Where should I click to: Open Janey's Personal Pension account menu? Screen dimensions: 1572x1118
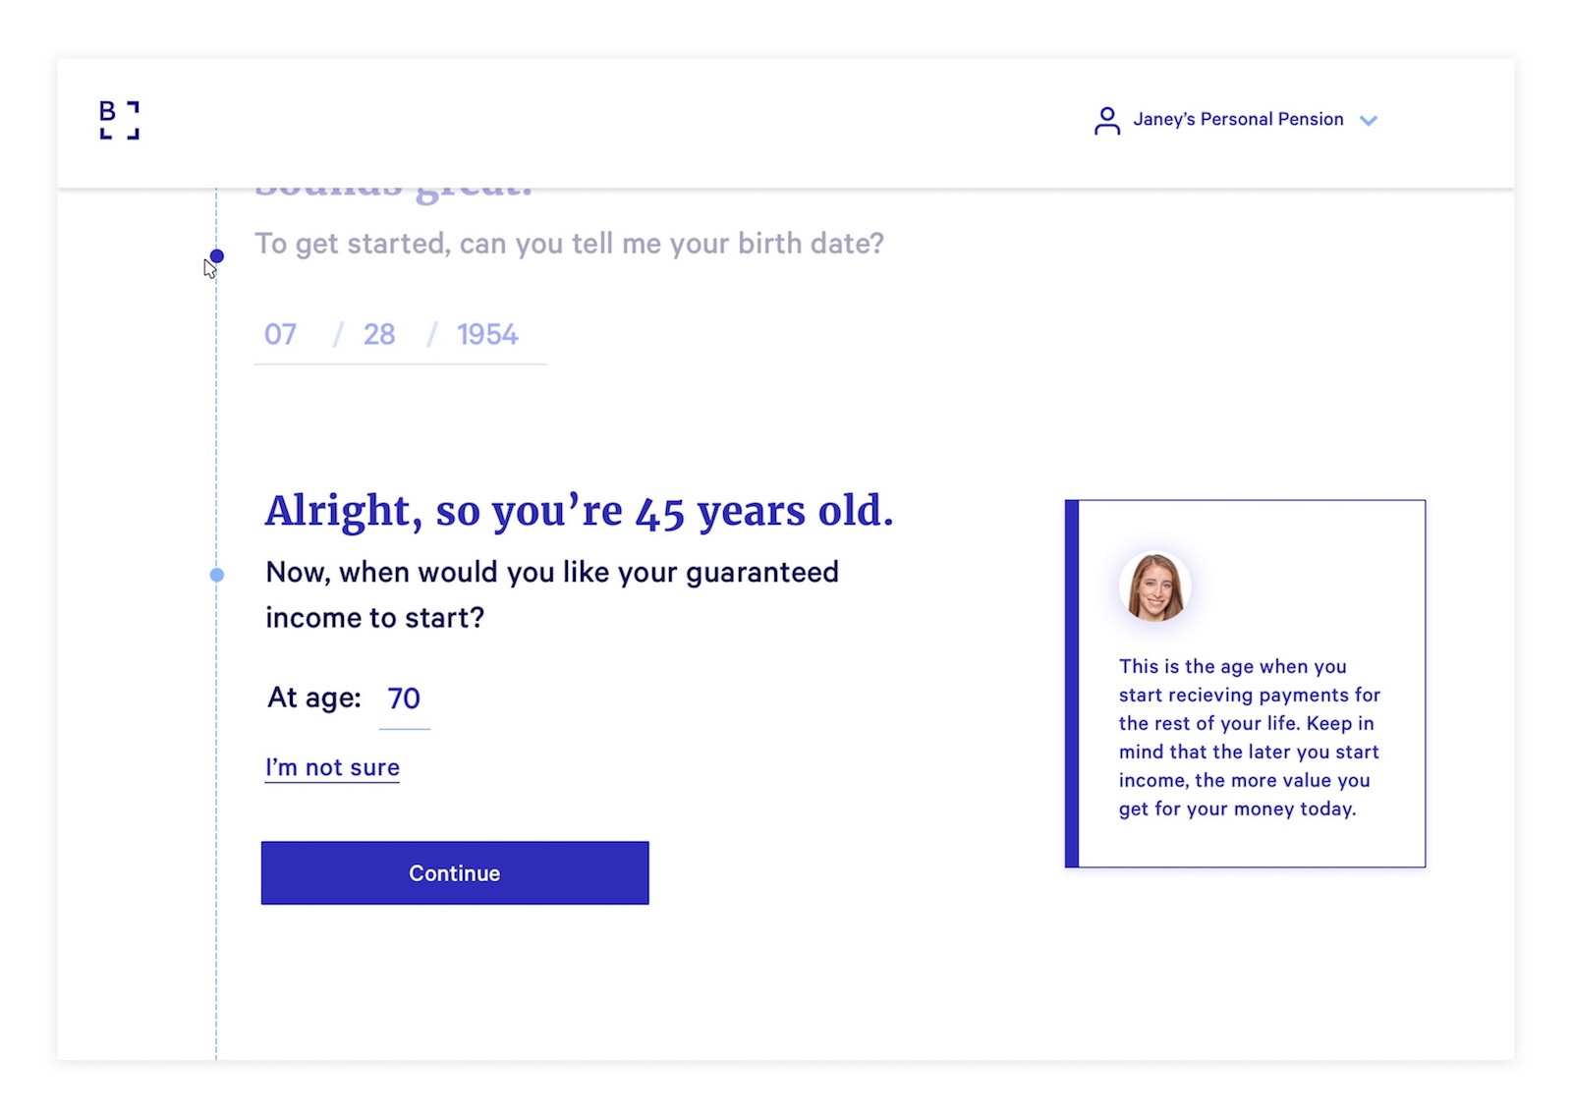tap(1236, 120)
